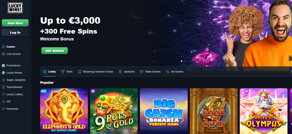Switch to the Slots tab
Viewport: 292px width, 134px height.
(67, 72)
